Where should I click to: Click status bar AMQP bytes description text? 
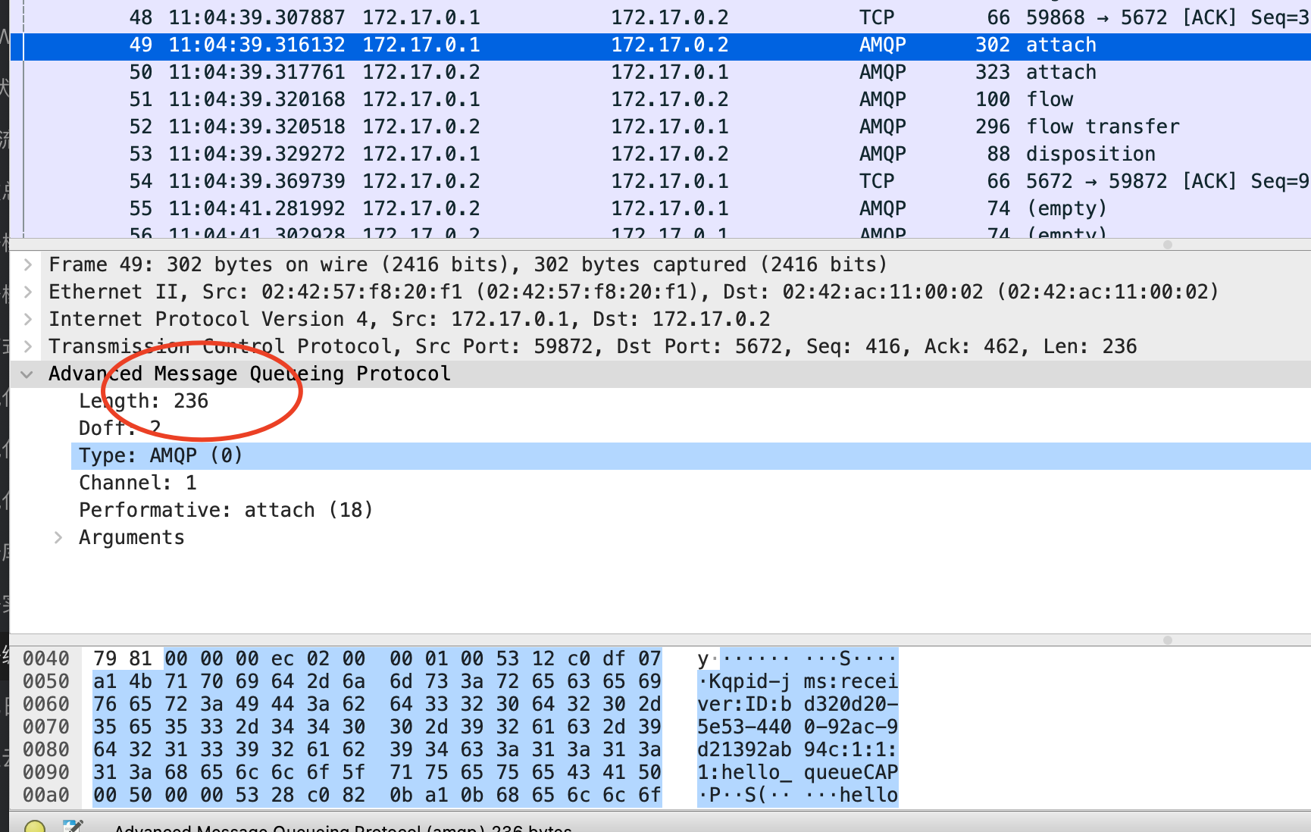click(x=343, y=827)
